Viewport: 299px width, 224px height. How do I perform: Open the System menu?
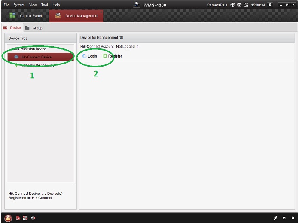tap(19, 5)
